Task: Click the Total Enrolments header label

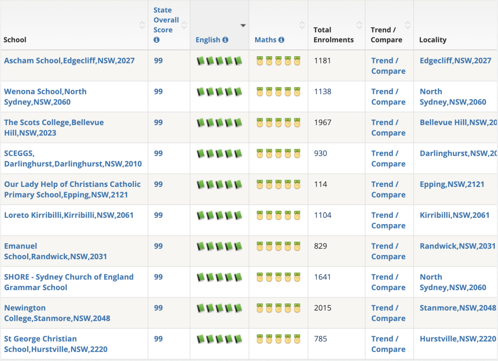Action: coord(333,35)
